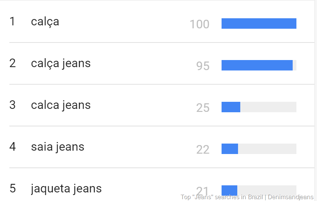The height and width of the screenshot is (201, 317).
Task: Click the score value 22
Action: click(x=203, y=150)
